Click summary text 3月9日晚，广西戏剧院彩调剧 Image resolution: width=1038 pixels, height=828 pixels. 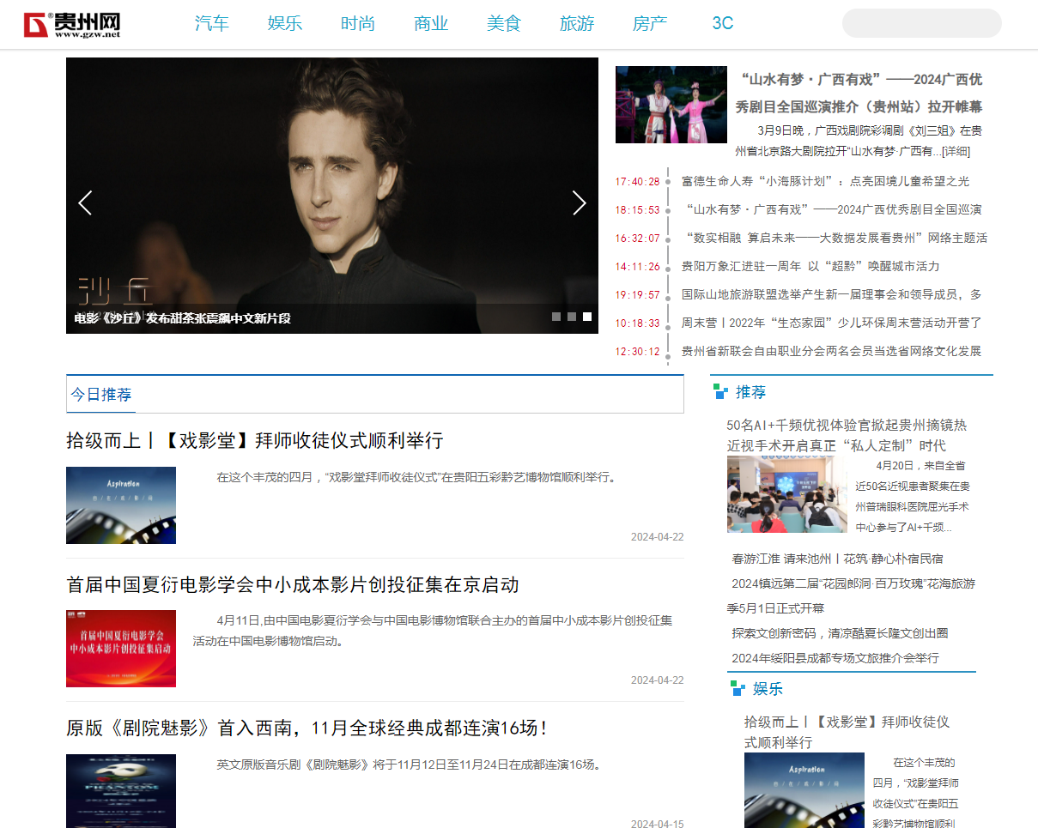coord(859,141)
